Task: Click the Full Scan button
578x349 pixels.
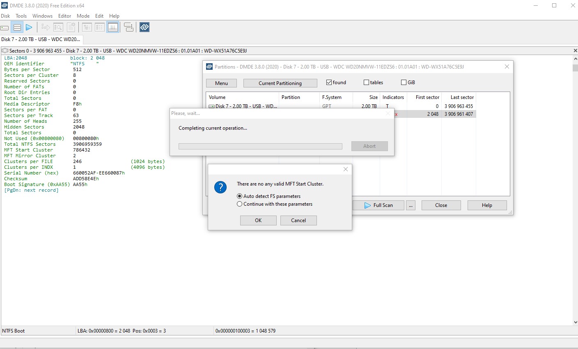Action: [x=378, y=205]
